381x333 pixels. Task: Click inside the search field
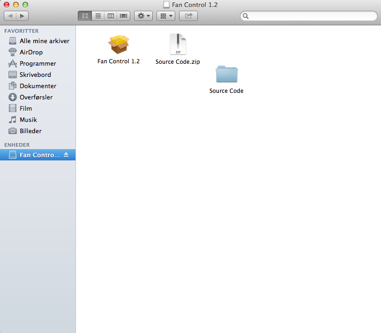tap(309, 15)
